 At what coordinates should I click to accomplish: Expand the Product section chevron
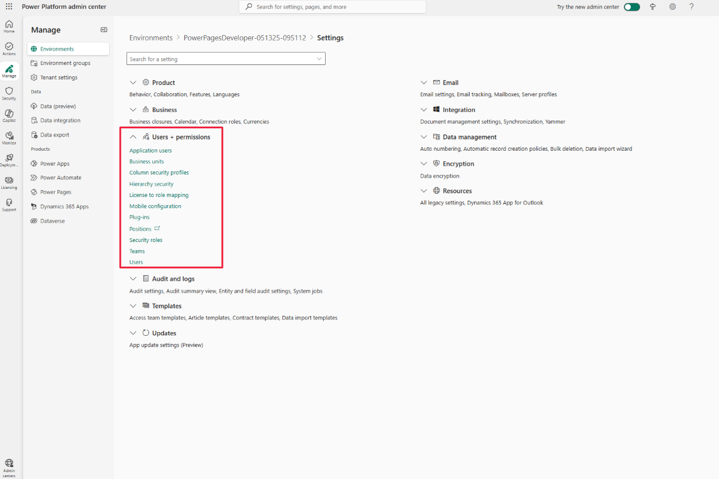(133, 83)
